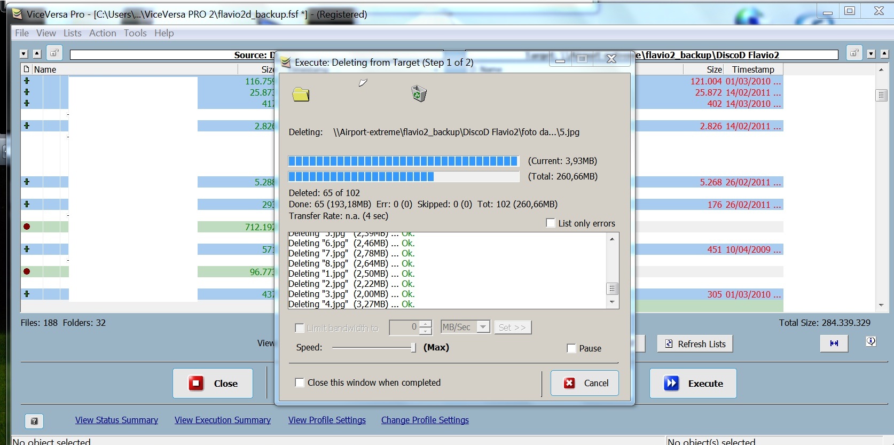Click the plus icon in the 451 row
Image resolution: width=894 pixels, height=445 pixels.
[x=26, y=249]
